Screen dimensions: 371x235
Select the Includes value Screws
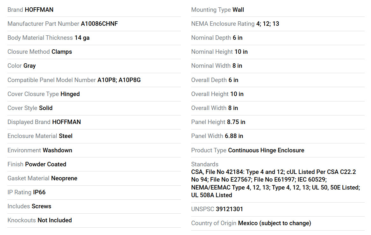41,206
